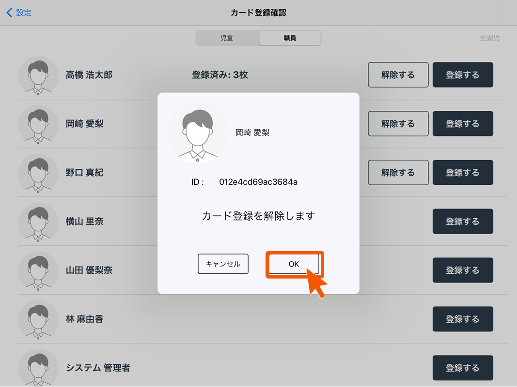Click 横山 里奈's profile avatar
Screen dimensions: 517x387
click(38, 222)
